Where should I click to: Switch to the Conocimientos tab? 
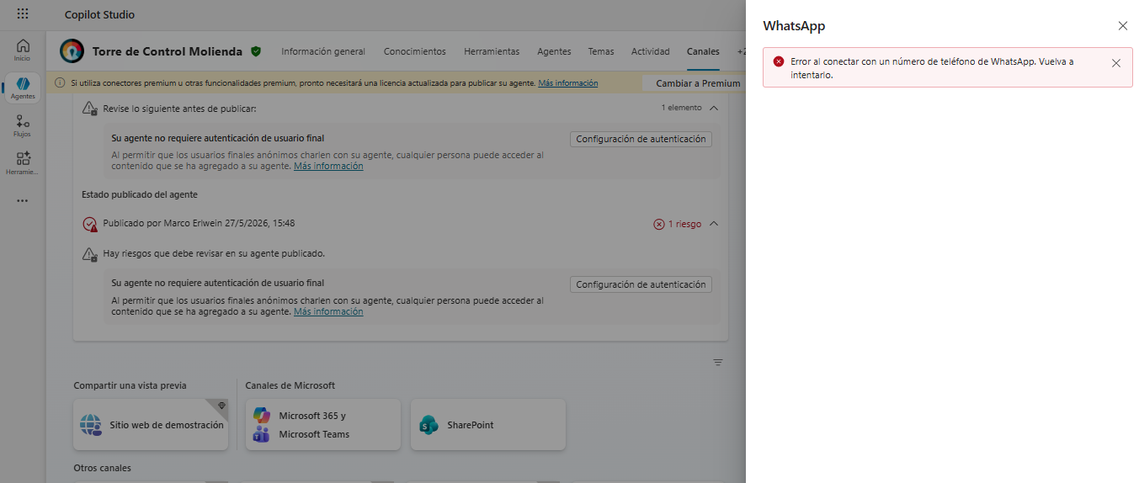415,51
